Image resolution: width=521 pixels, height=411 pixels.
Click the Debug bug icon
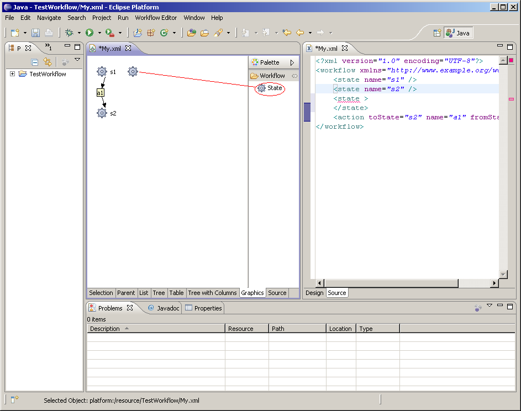click(x=69, y=33)
